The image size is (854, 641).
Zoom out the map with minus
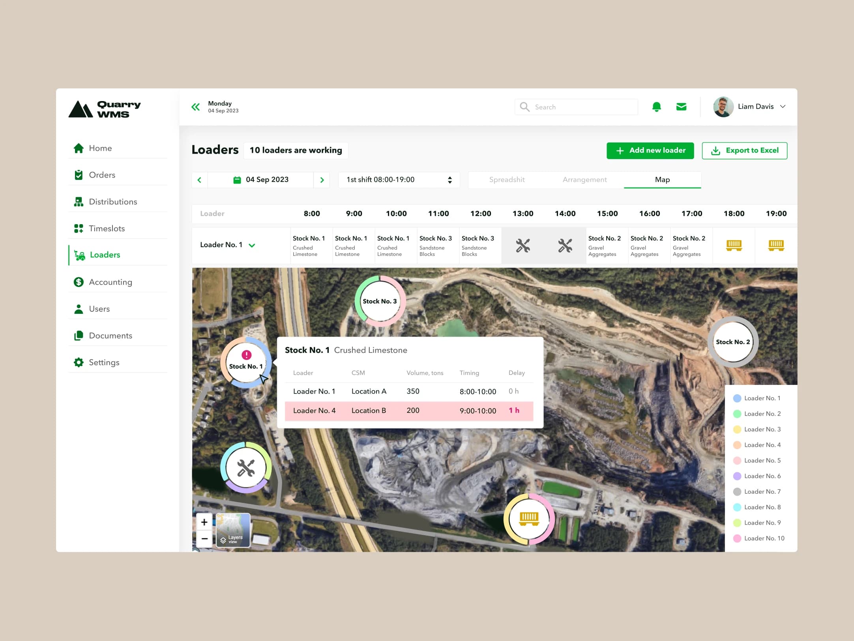tap(204, 539)
